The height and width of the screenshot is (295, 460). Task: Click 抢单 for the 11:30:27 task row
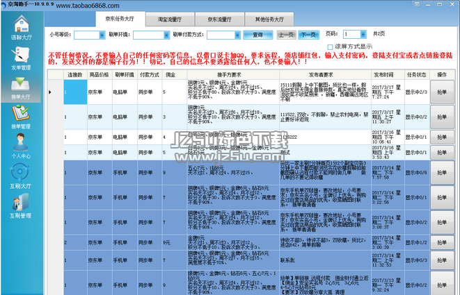[x=442, y=117]
